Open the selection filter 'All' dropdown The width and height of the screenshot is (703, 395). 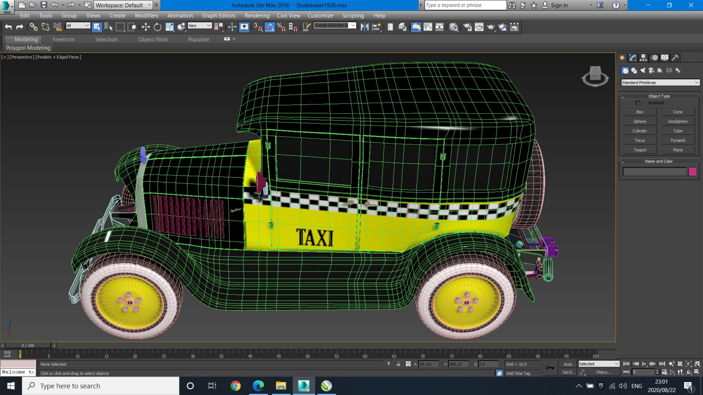tap(78, 25)
